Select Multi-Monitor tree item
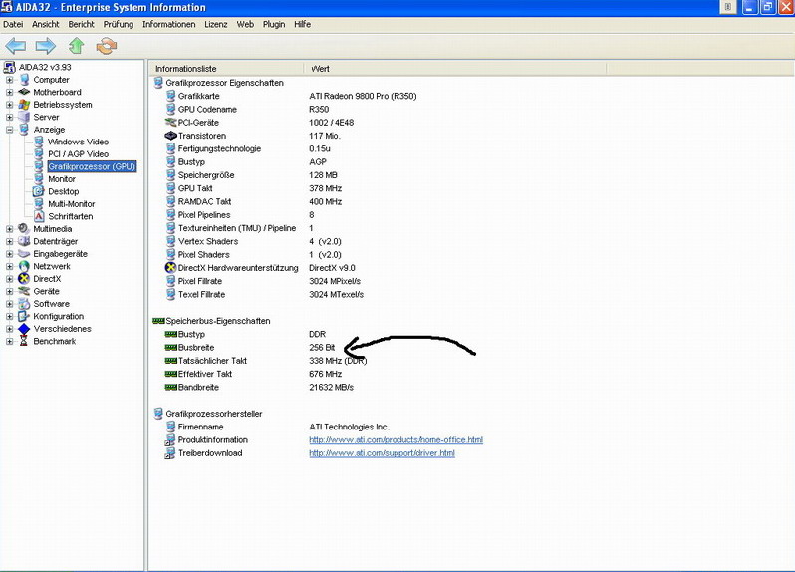 (x=72, y=204)
